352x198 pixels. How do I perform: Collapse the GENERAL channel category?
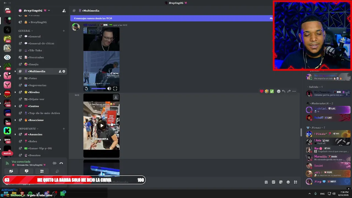[26, 31]
